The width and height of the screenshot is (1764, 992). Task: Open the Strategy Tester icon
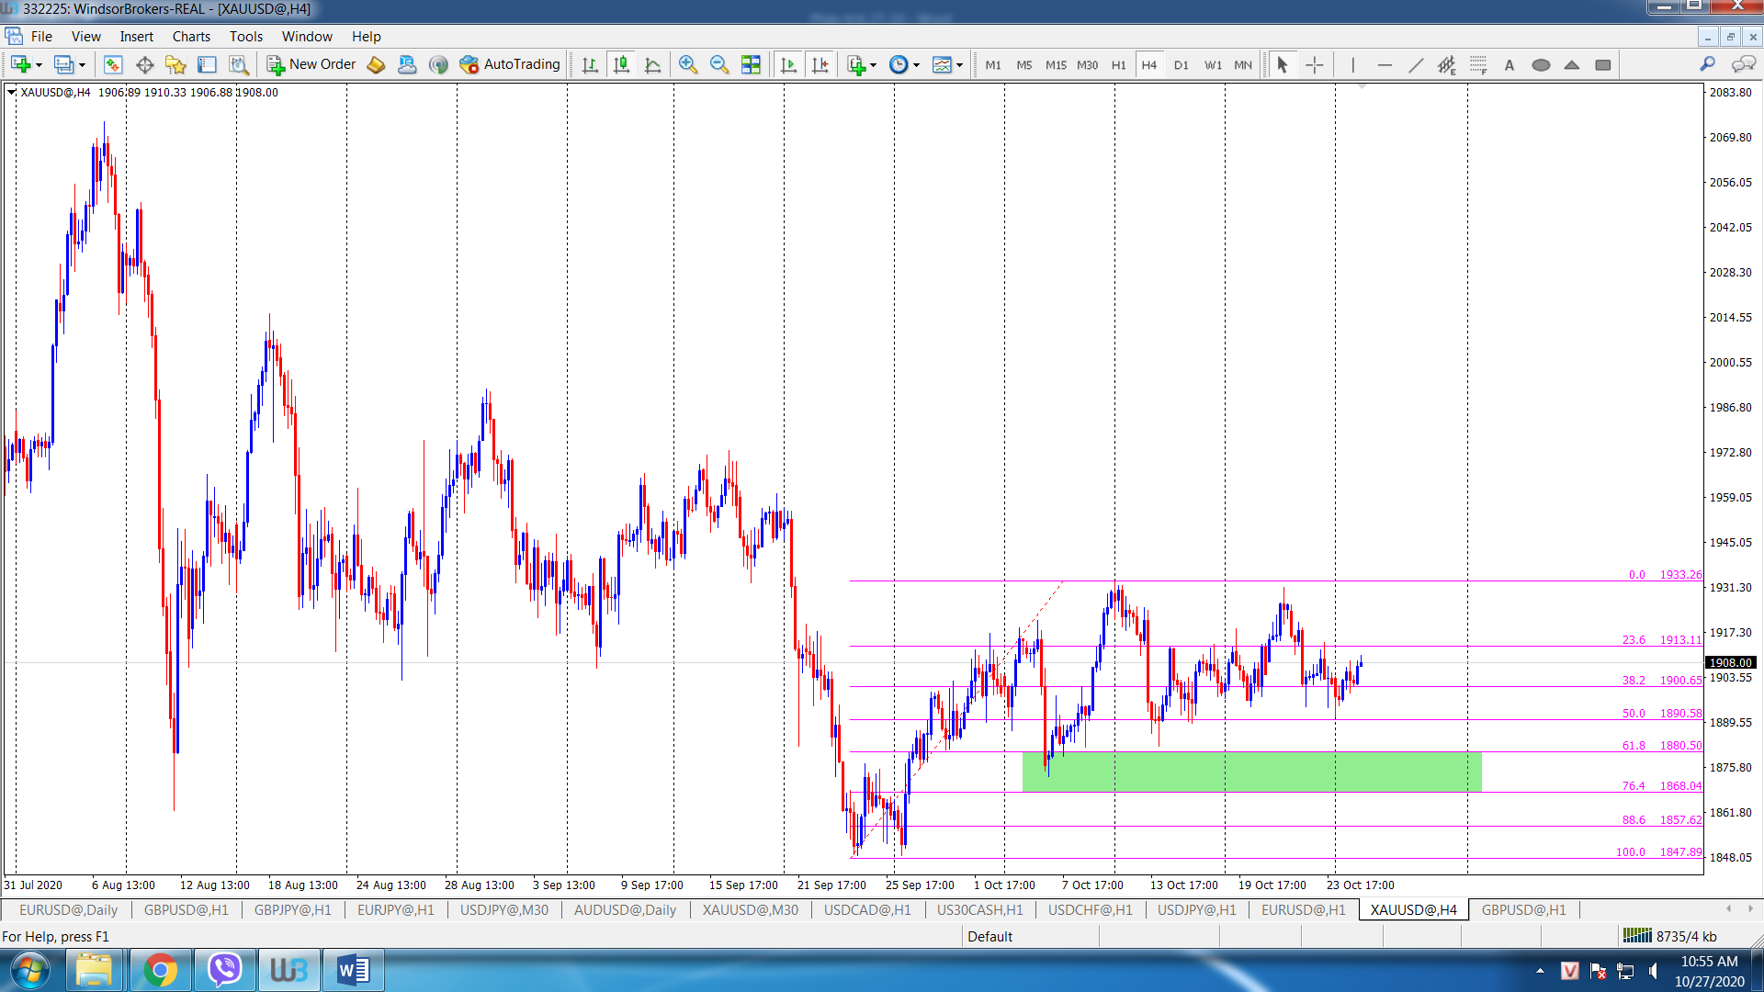[x=239, y=64]
